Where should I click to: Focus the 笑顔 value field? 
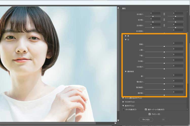coord(178,43)
